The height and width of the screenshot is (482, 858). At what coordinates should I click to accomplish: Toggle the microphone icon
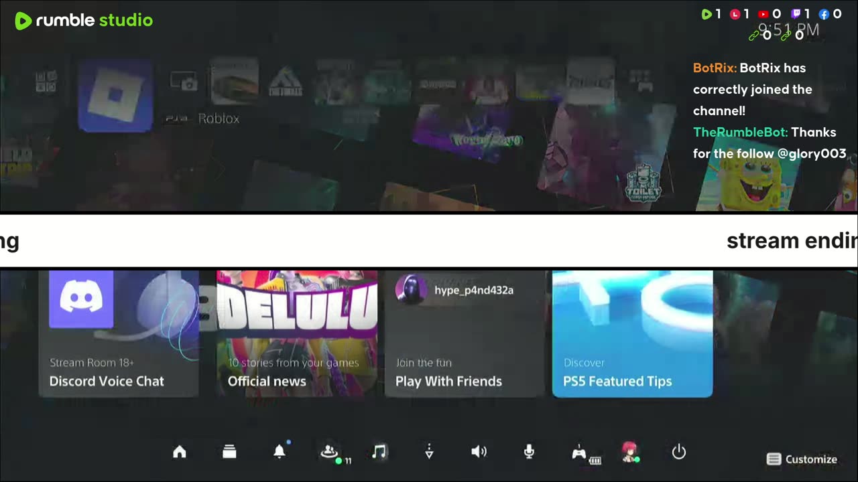pyautogui.click(x=529, y=452)
